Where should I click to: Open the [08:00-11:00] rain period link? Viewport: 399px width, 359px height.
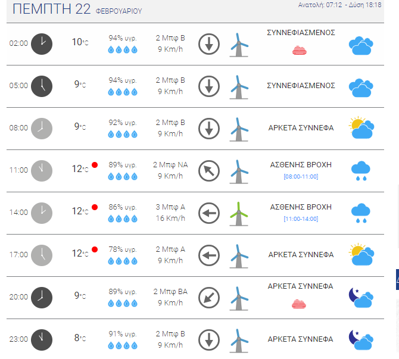(x=301, y=177)
